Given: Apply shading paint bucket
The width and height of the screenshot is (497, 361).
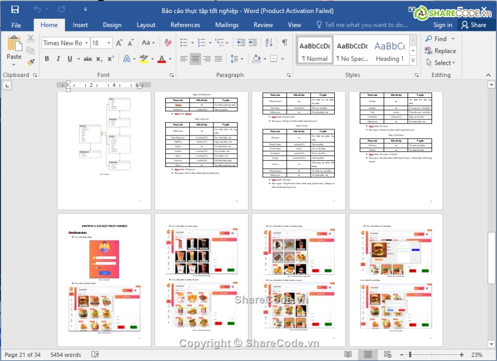Looking at the screenshot, I should coord(256,59).
